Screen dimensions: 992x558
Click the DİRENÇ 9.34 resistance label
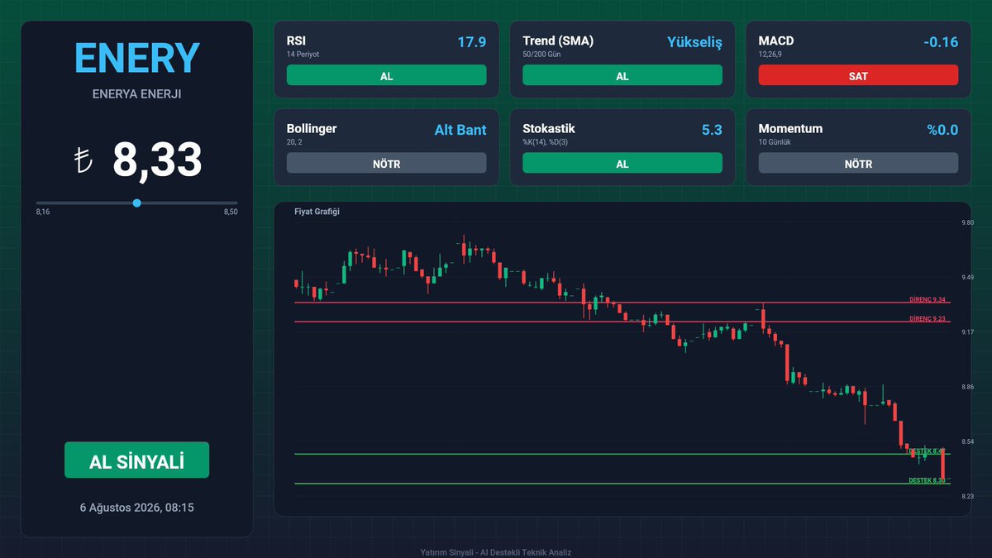928,299
